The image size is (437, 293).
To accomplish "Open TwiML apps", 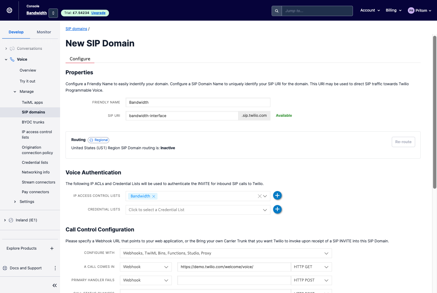I will 32,103.
